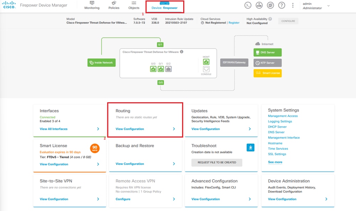Click the Troubleshoot download icon
The height and width of the screenshot is (211, 356).
(251, 148)
